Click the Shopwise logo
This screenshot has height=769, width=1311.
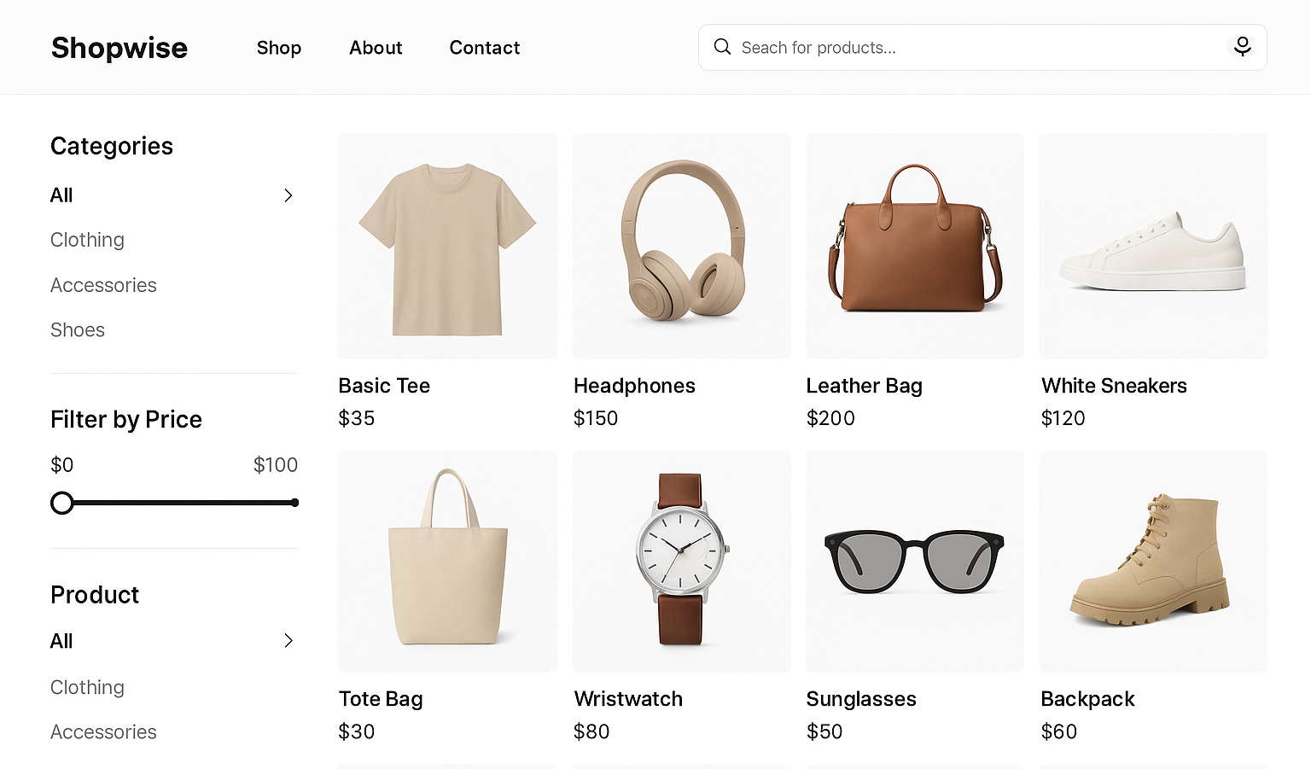(x=119, y=48)
